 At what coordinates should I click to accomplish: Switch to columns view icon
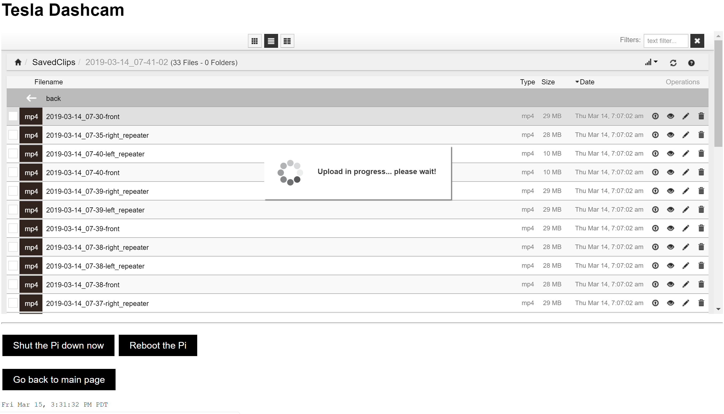(x=287, y=41)
